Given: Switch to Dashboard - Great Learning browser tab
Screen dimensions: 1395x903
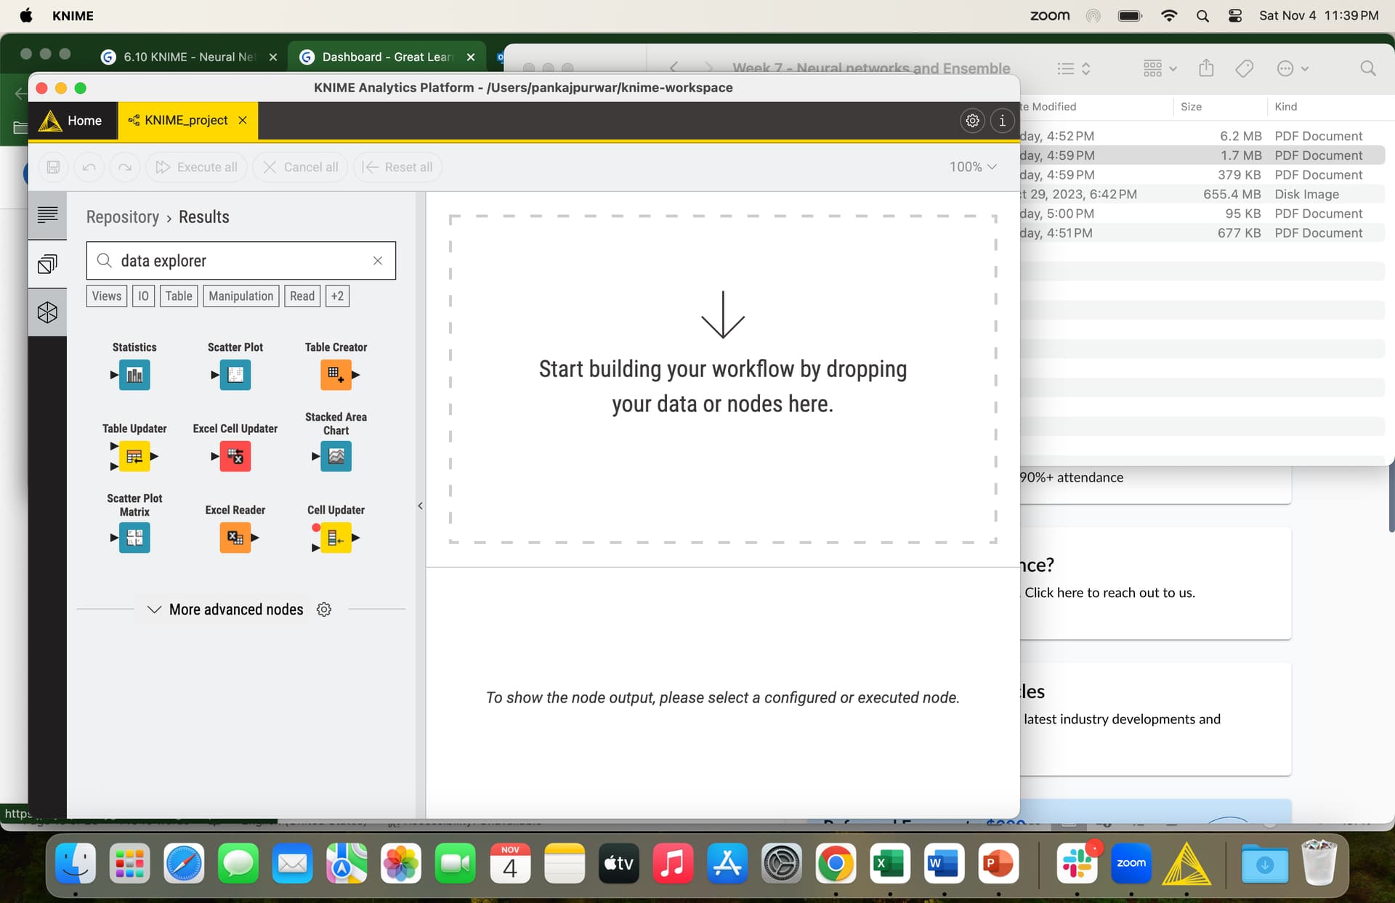Looking at the screenshot, I should point(387,57).
